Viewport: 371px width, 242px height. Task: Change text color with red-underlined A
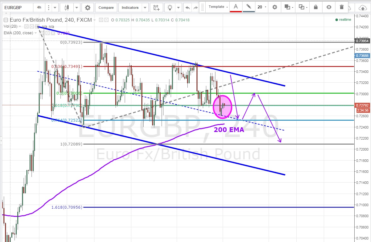click(x=236, y=7)
